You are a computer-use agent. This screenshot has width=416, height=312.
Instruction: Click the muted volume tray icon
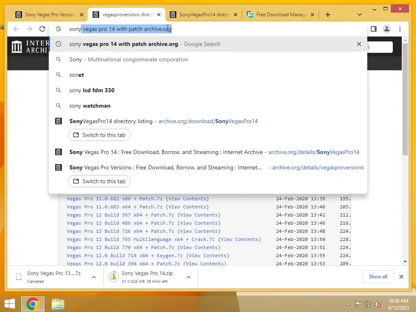tap(377, 304)
